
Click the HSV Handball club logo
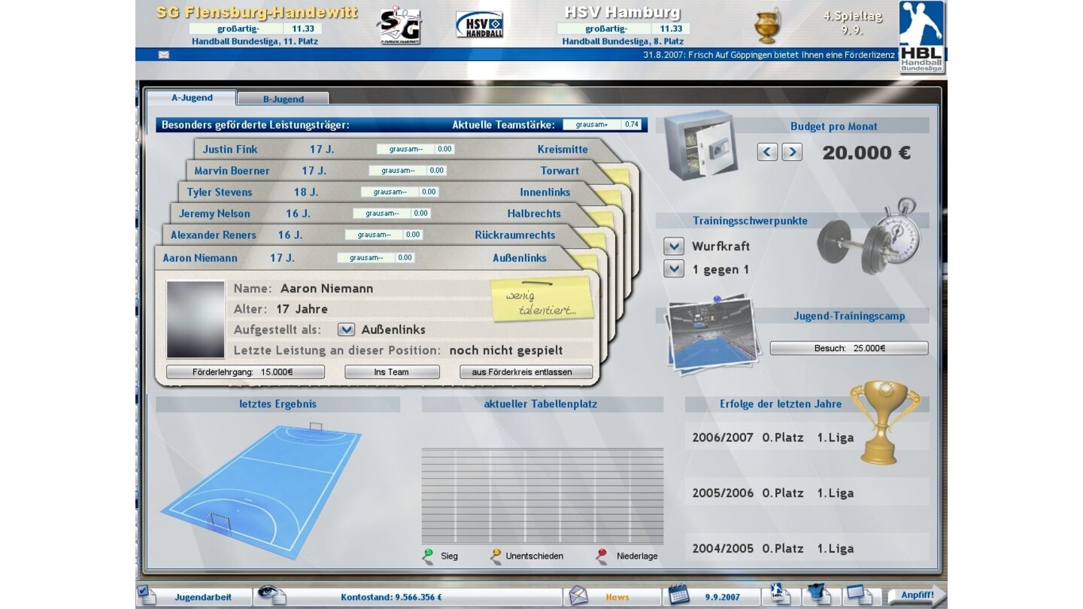click(480, 25)
